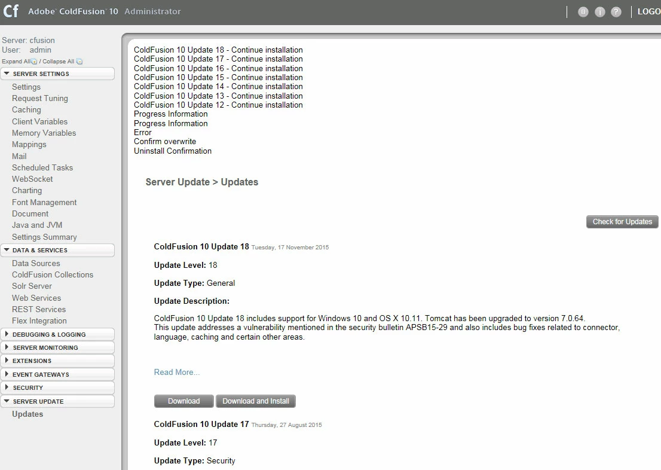Image resolution: width=661 pixels, height=470 pixels.
Task: Open Request Tuning in sidebar
Action: point(39,98)
